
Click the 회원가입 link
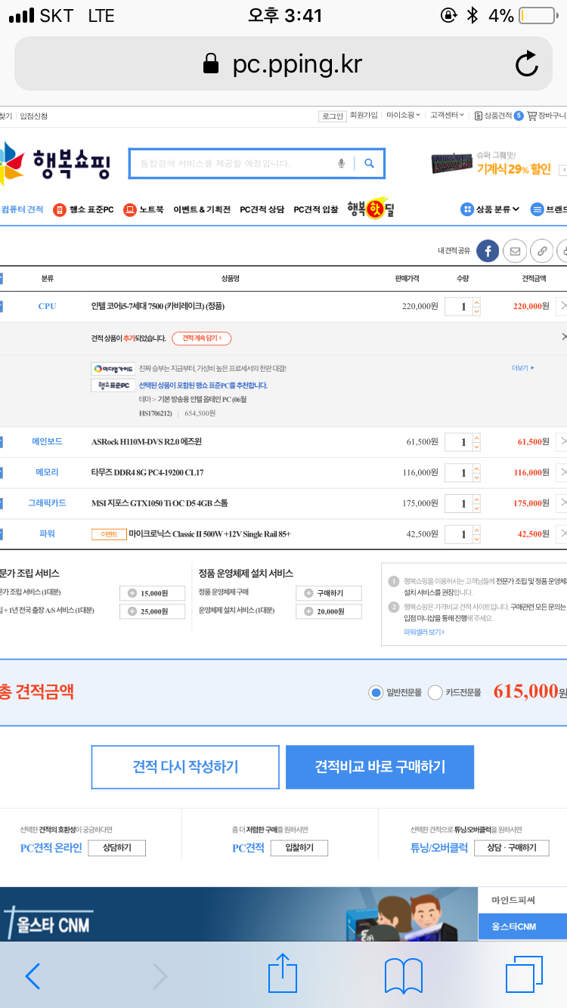click(364, 116)
